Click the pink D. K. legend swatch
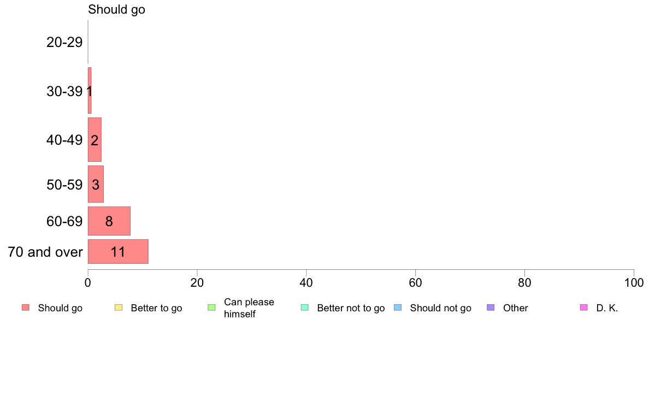The height and width of the screenshot is (402, 649). pos(584,308)
